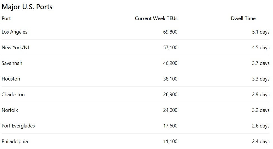Click the Port column header
Viewport: 273px width, 149px height.
pos(6,18)
